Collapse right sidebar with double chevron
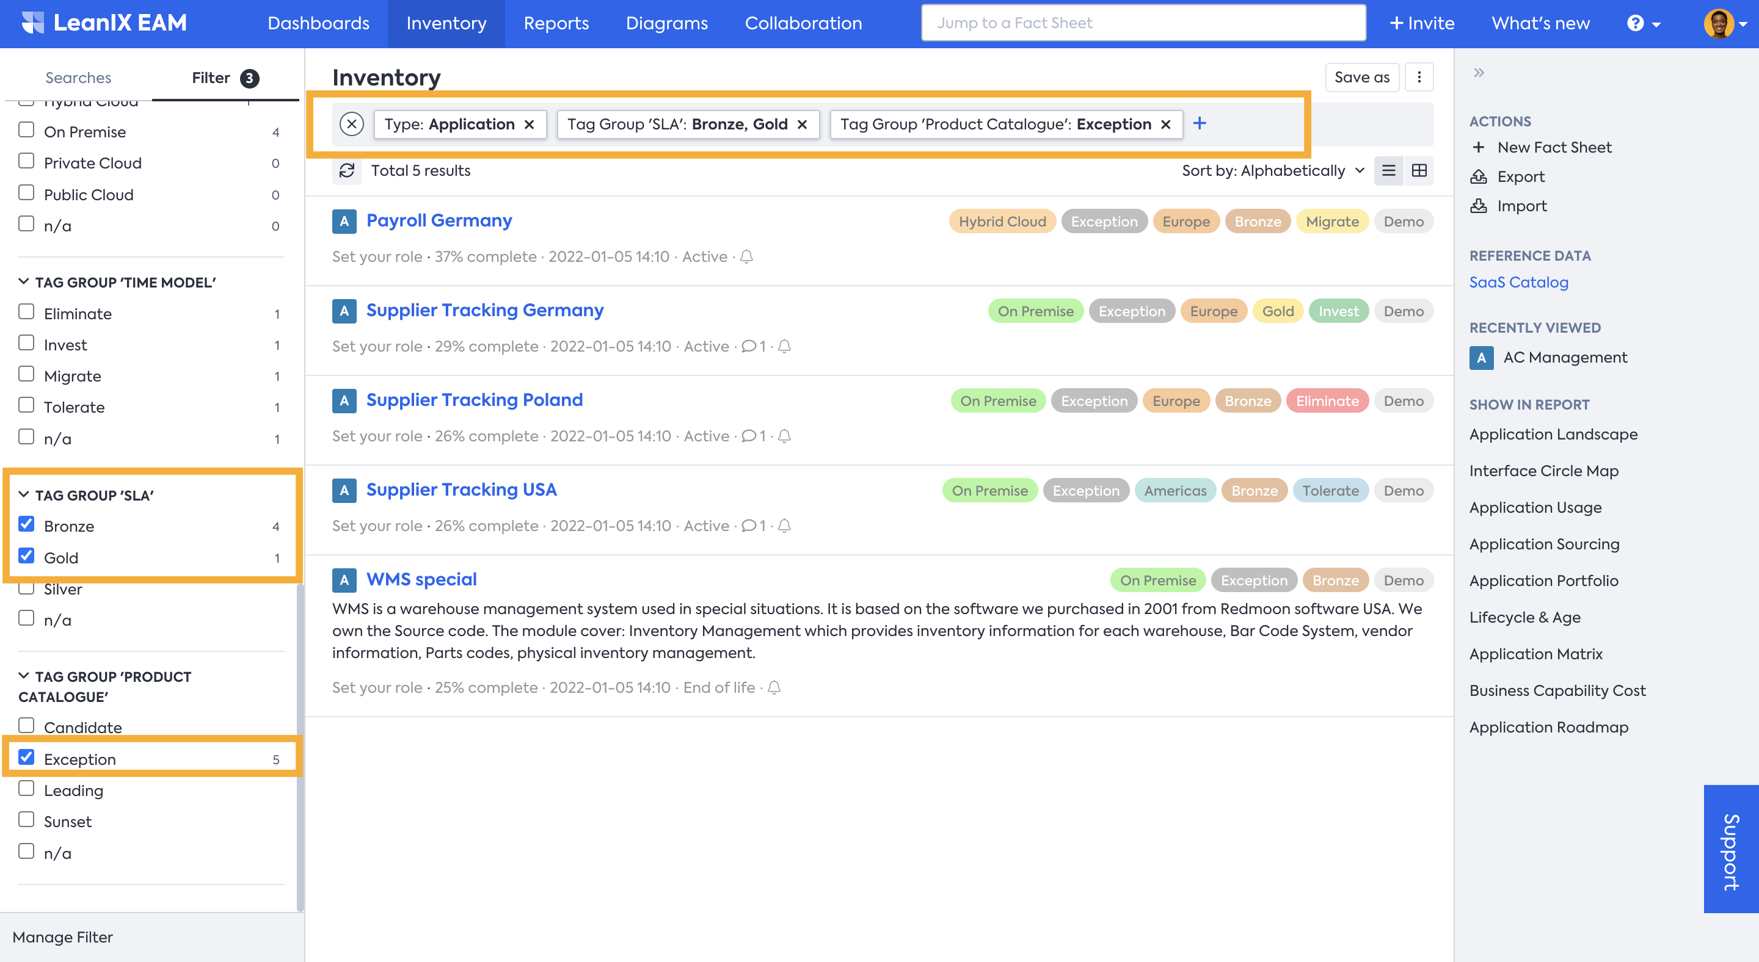Viewport: 1759px width, 962px height. coord(1478,73)
